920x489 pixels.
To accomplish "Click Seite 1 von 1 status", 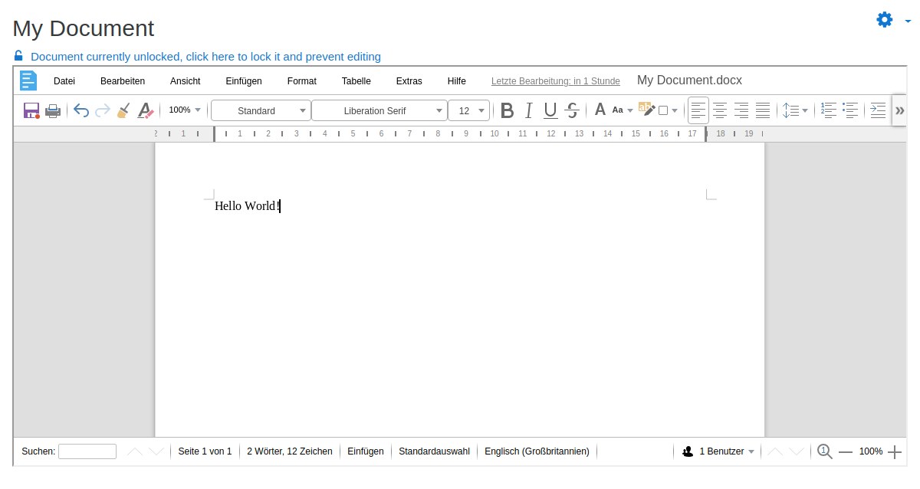I will click(205, 451).
